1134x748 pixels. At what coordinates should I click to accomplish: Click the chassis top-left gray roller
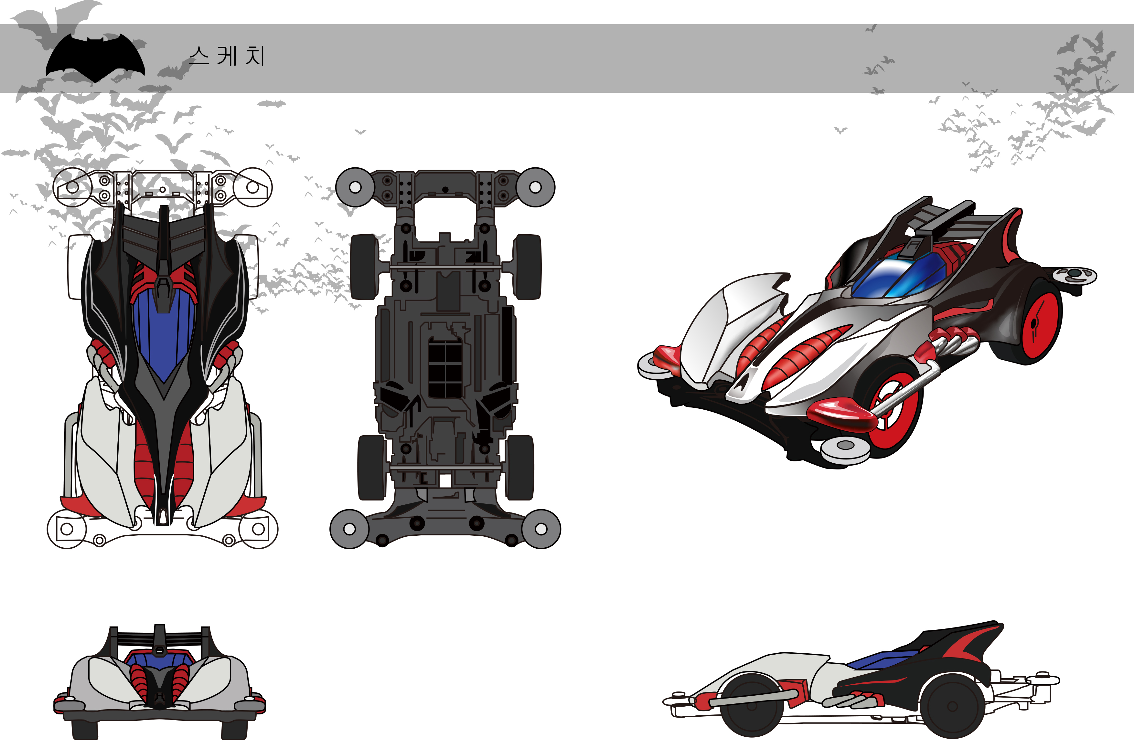pos(355,187)
